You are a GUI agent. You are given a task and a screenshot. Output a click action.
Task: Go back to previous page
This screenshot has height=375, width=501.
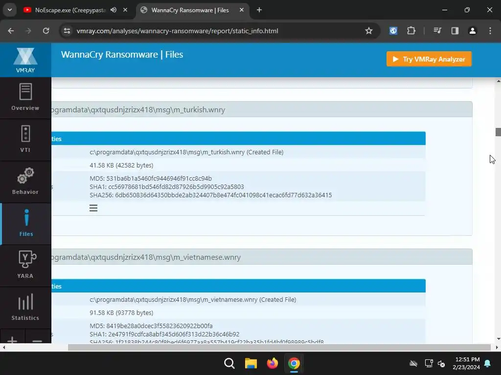pos(11,31)
